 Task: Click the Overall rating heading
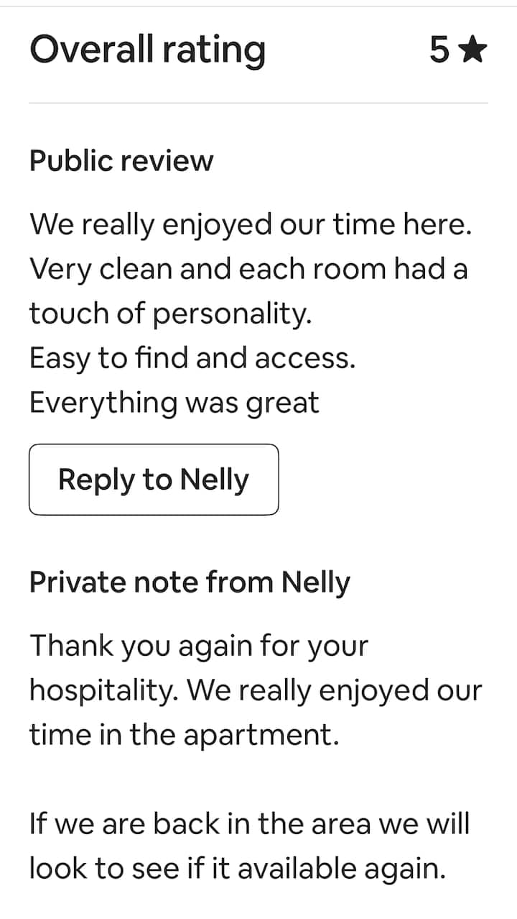pyautogui.click(x=147, y=50)
